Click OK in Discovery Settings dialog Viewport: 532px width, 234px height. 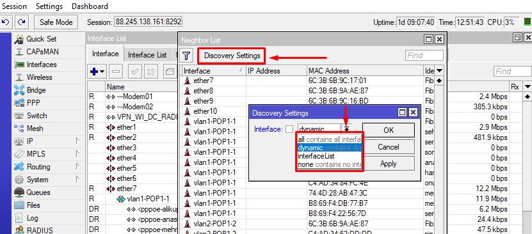389,130
